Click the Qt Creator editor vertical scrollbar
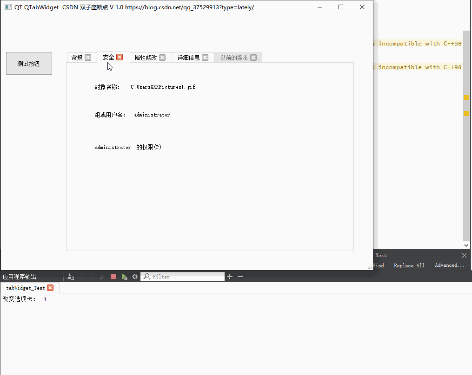The image size is (472, 375). pos(466,135)
